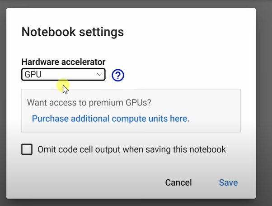This screenshot has width=272, height=206.
Task: Click the gray strip above the dialog
Action: [136, 4]
